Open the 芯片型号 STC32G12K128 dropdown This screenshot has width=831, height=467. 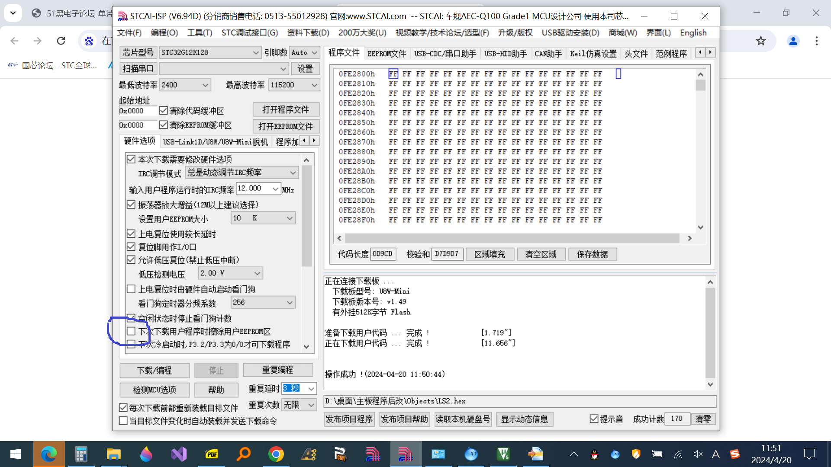(210, 52)
